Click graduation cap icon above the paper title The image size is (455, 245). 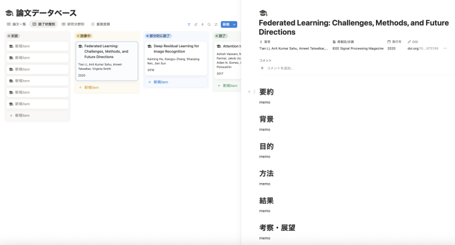click(263, 13)
